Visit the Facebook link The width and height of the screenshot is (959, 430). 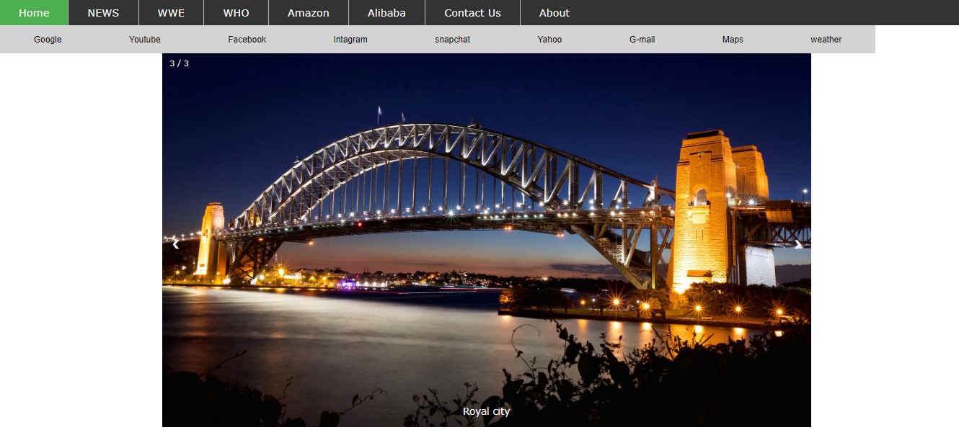[x=247, y=40]
